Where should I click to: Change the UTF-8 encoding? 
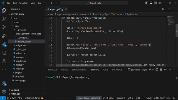click(130, 98)
